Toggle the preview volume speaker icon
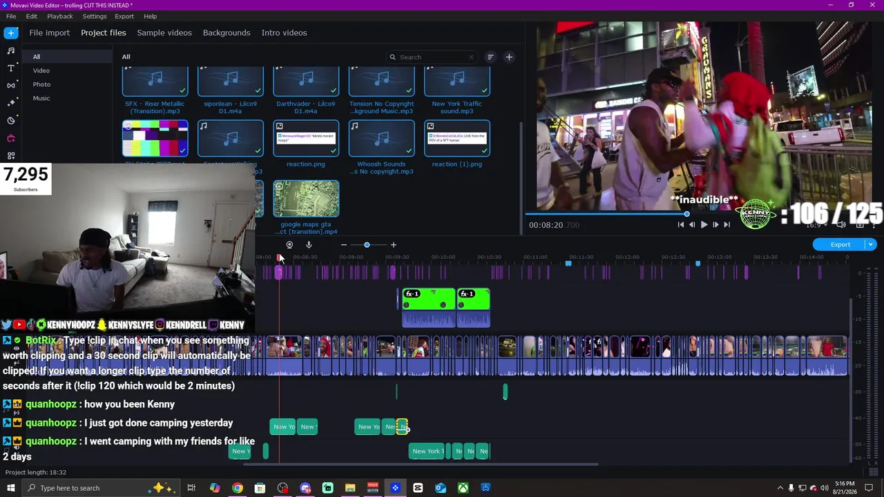The image size is (884, 497). pyautogui.click(x=840, y=224)
